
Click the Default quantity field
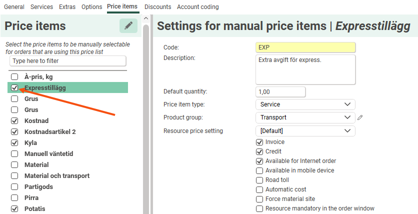click(280, 92)
